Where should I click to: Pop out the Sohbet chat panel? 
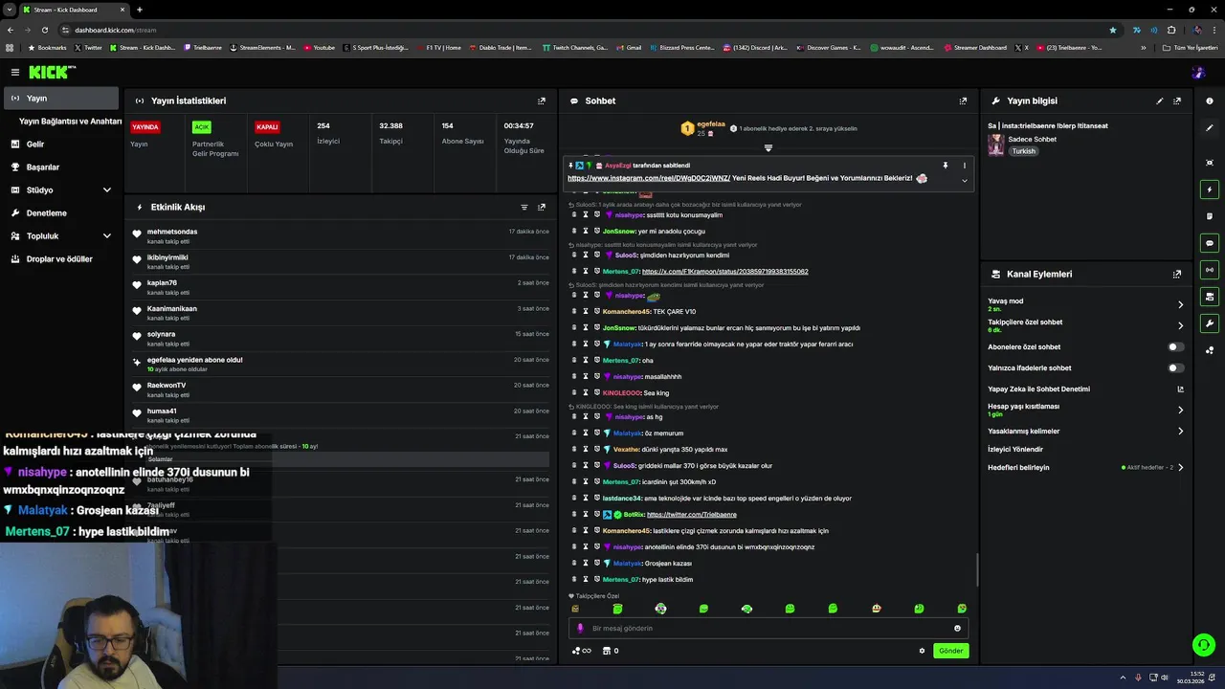click(x=963, y=100)
